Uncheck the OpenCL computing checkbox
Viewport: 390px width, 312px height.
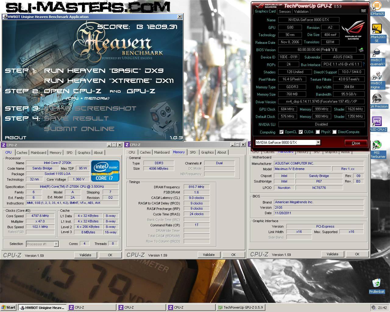click(282, 132)
